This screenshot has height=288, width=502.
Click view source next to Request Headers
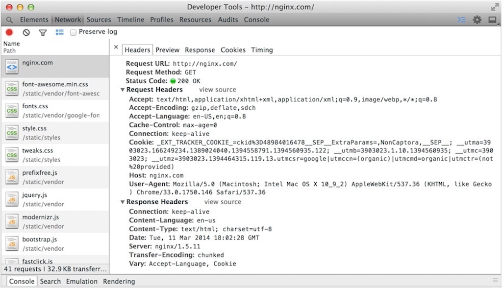tap(217, 90)
